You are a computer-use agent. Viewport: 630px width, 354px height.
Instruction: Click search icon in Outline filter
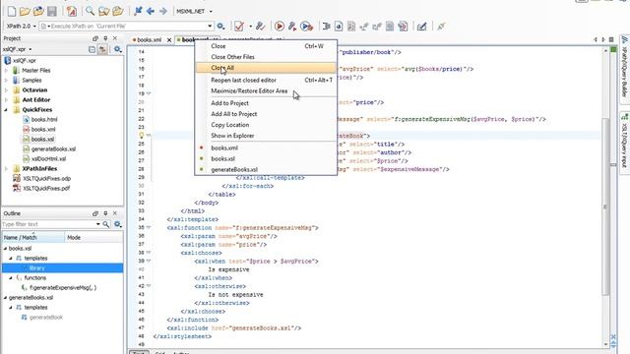click(x=105, y=224)
